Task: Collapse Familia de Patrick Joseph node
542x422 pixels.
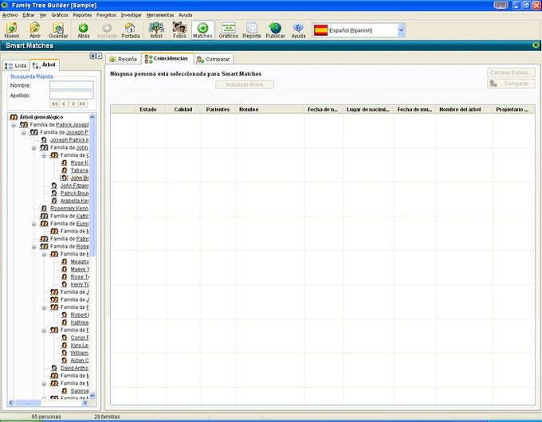Action: [x=14, y=125]
